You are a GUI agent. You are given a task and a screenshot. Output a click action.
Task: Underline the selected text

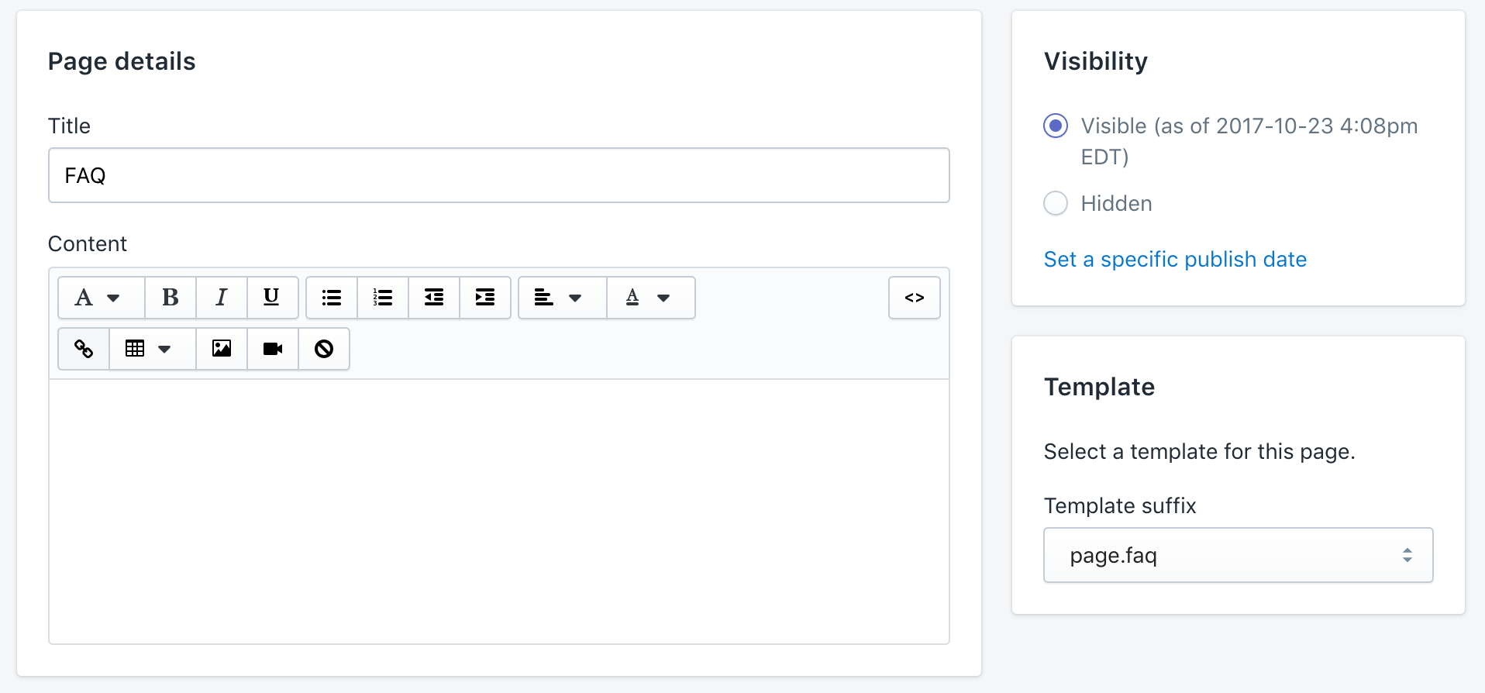(272, 298)
